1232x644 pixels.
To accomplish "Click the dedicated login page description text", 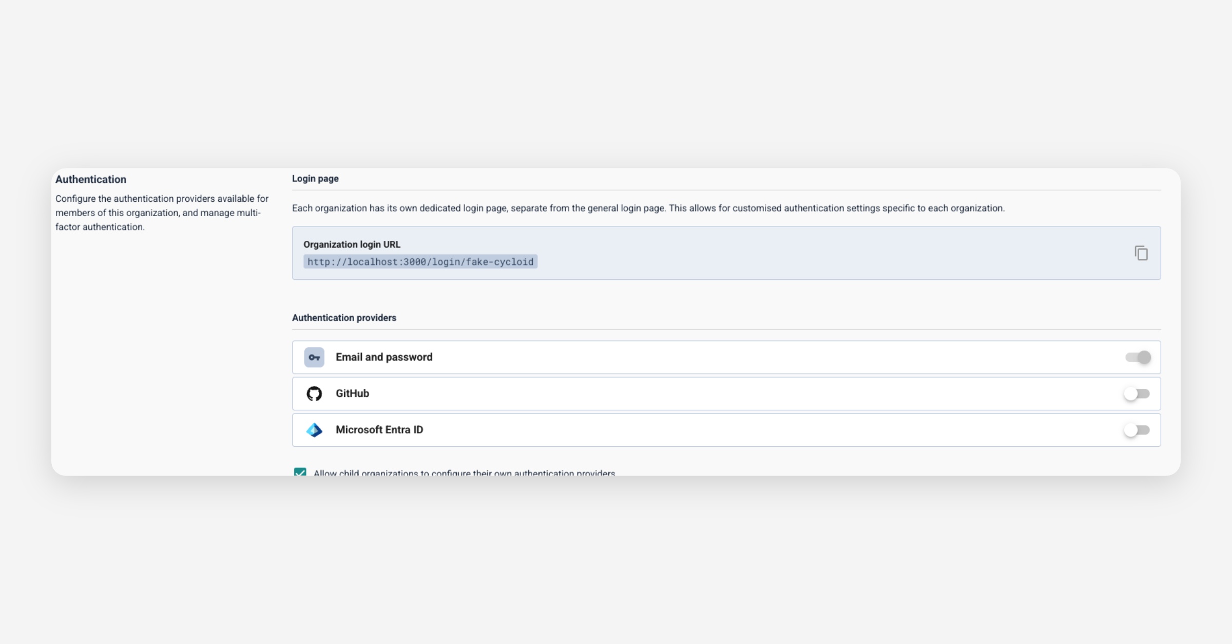I will pos(648,209).
